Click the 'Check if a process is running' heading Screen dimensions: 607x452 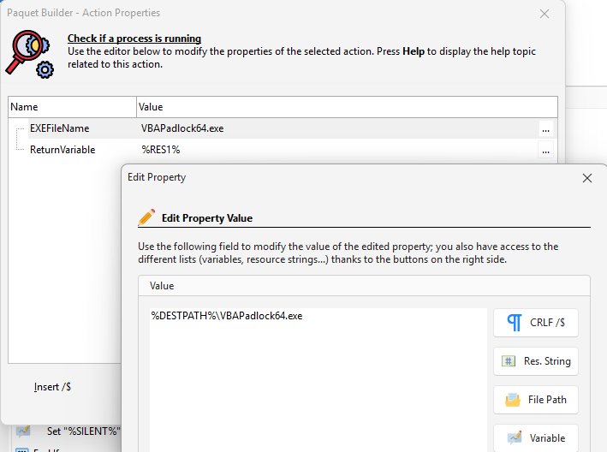point(134,39)
